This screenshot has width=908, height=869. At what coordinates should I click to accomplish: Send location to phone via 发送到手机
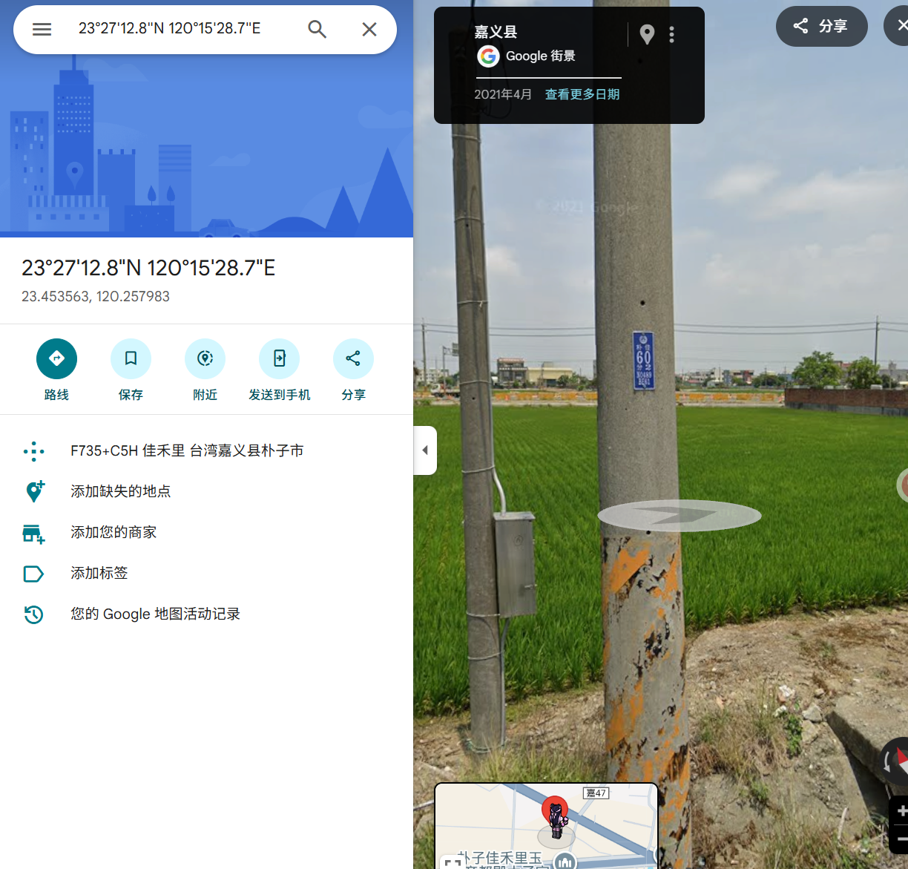coord(279,359)
